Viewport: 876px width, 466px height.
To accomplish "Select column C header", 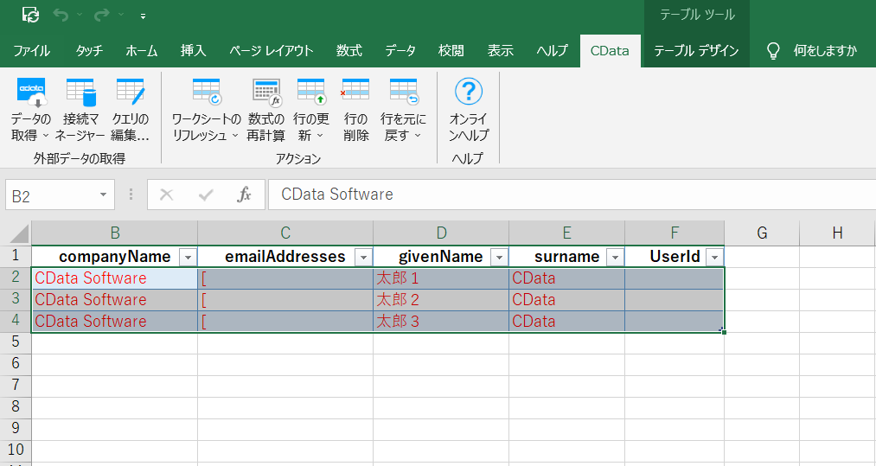I will [285, 233].
